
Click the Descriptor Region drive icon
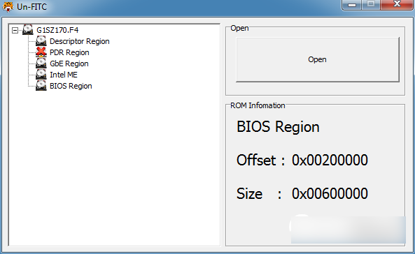(x=41, y=41)
